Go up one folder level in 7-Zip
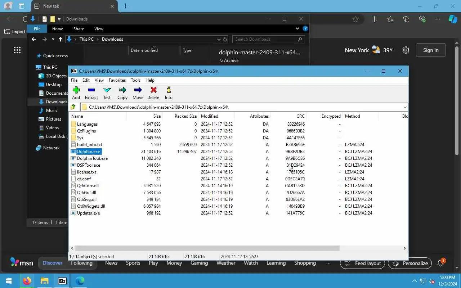Screen dimensions: 461x288 (73, 107)
